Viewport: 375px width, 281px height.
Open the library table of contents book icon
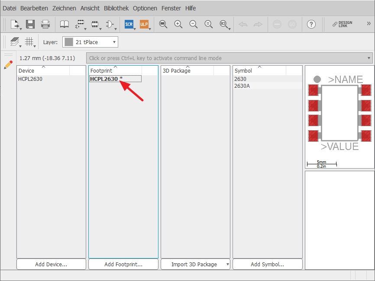(65, 24)
